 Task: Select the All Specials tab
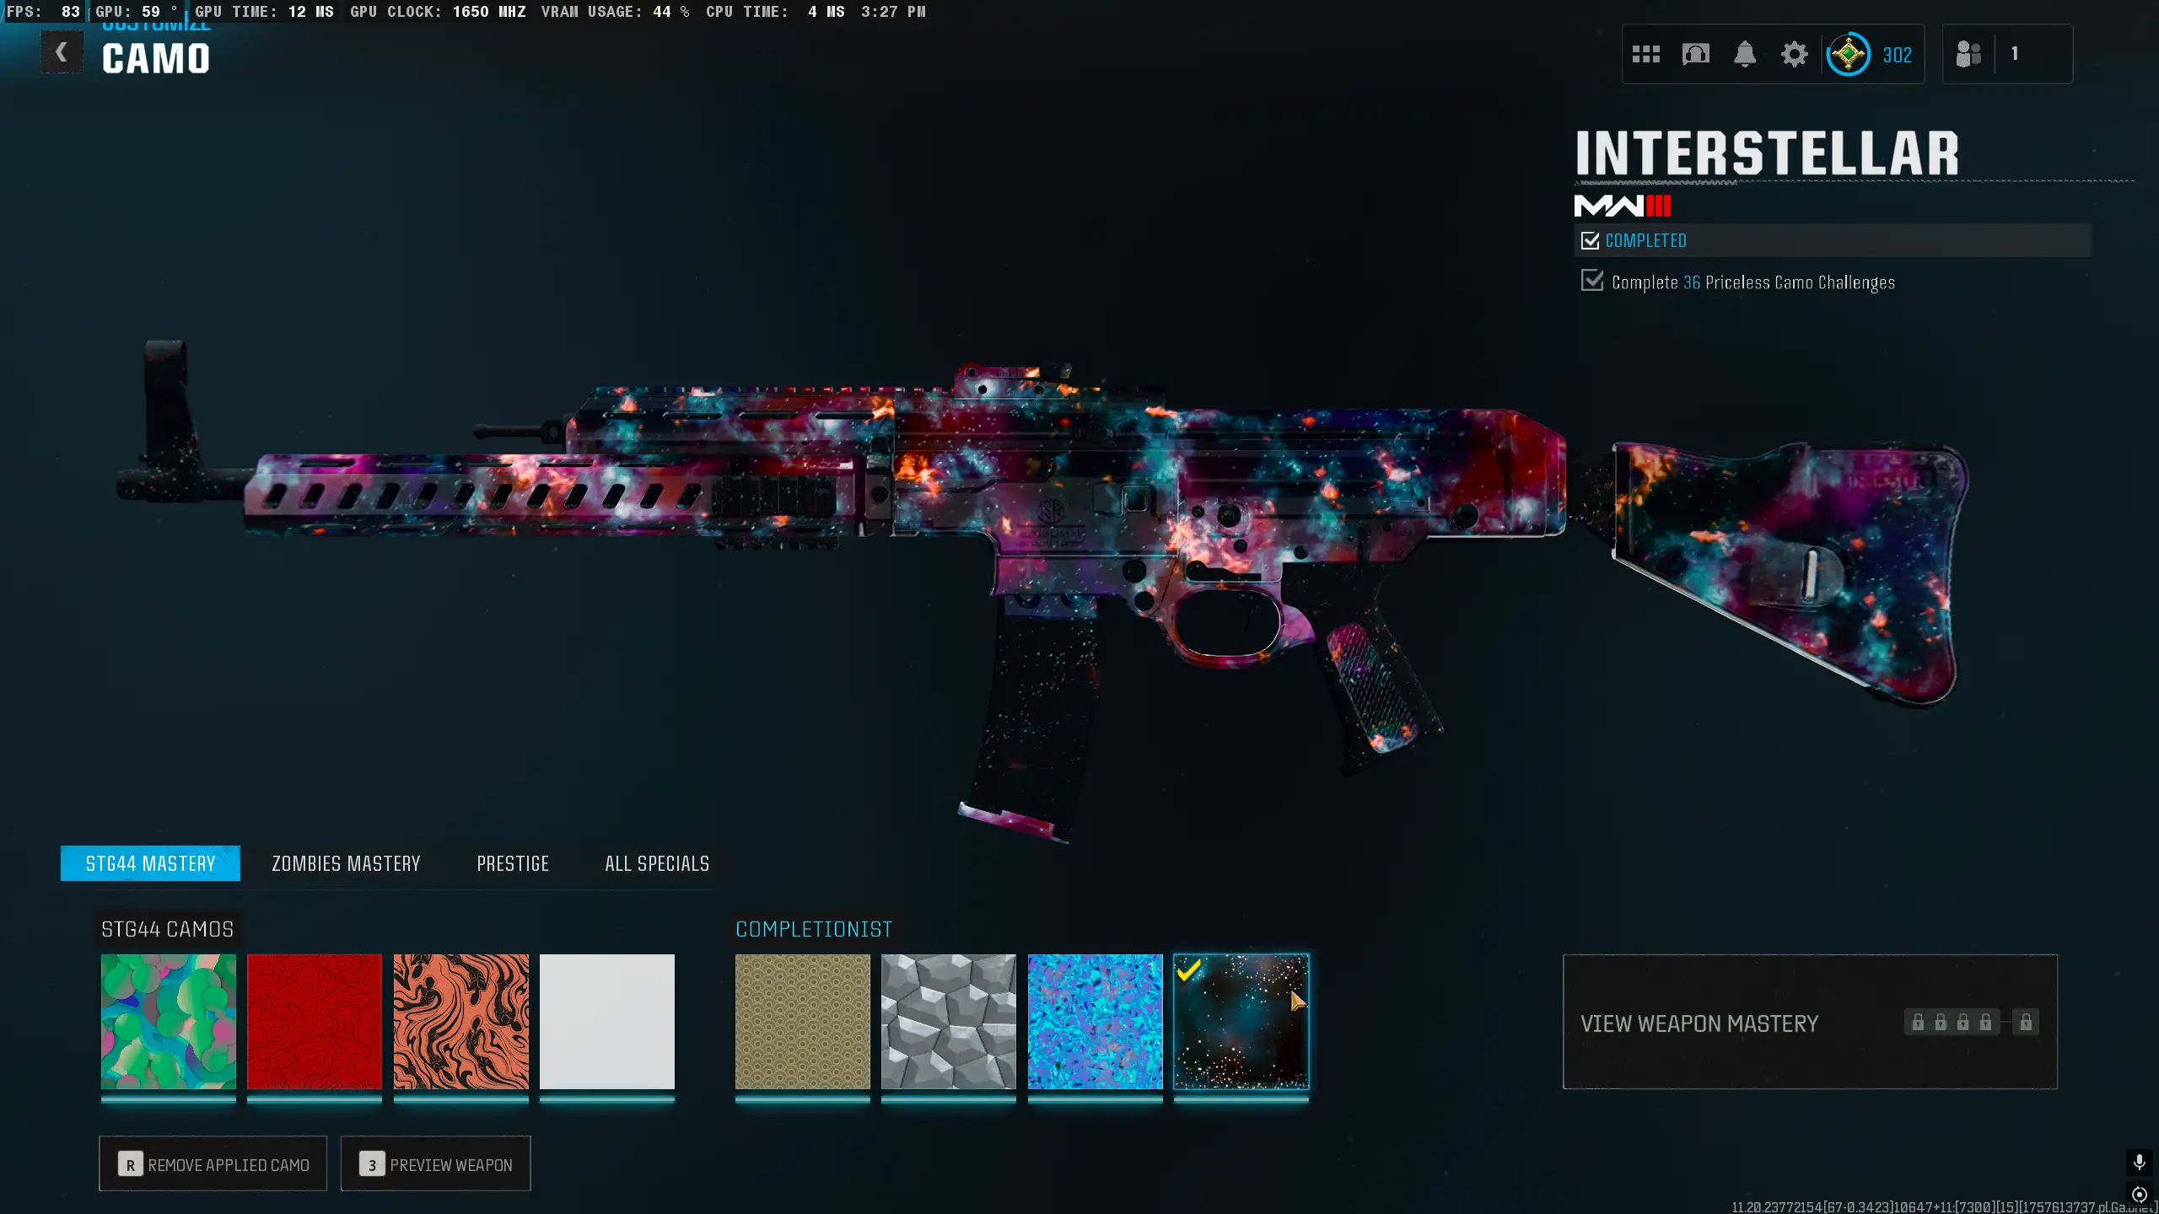657,863
